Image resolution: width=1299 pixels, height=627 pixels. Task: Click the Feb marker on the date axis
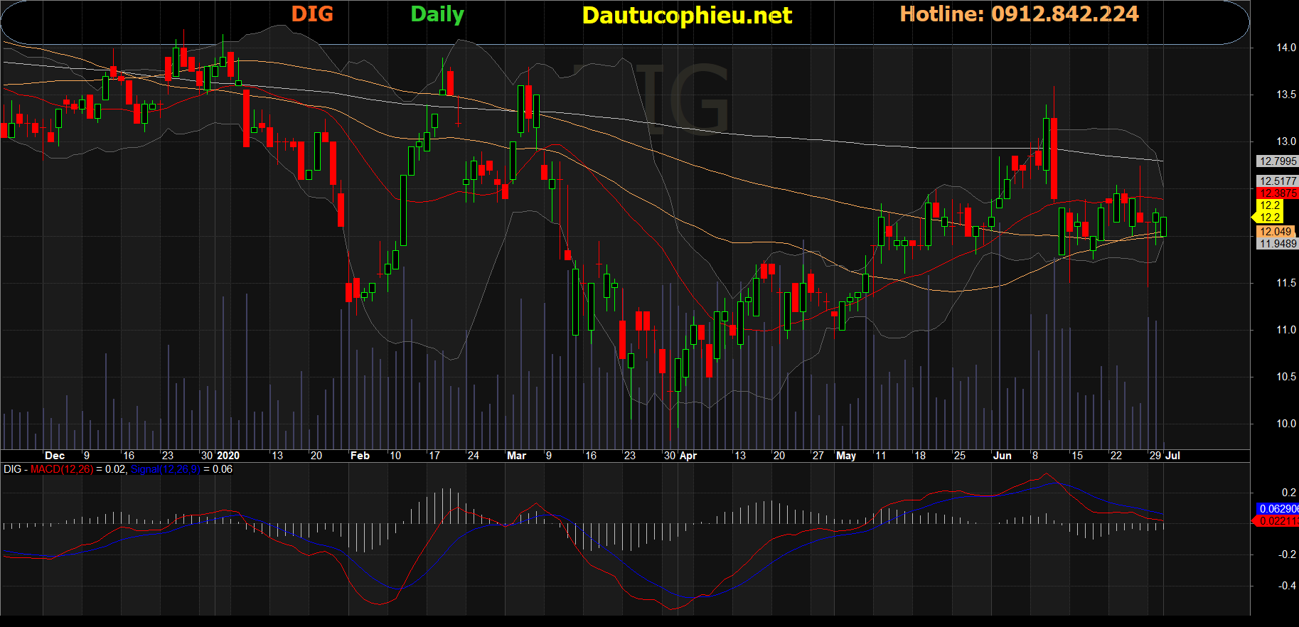click(x=360, y=456)
